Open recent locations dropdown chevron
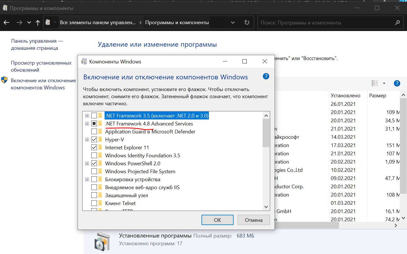Viewport: 407px width, 254px height. point(29,22)
